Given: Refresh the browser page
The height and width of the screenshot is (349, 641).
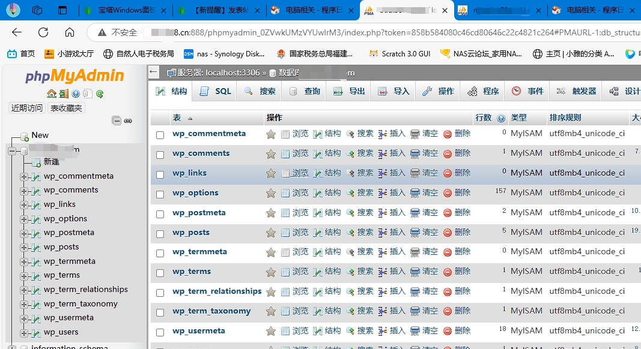Looking at the screenshot, I should click(43, 32).
